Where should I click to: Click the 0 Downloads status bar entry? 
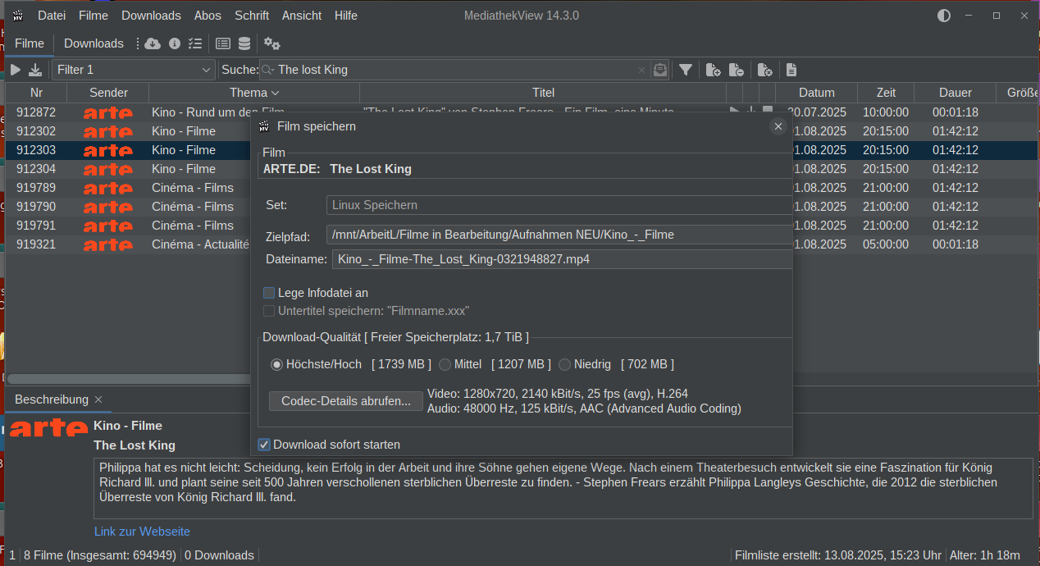point(219,555)
